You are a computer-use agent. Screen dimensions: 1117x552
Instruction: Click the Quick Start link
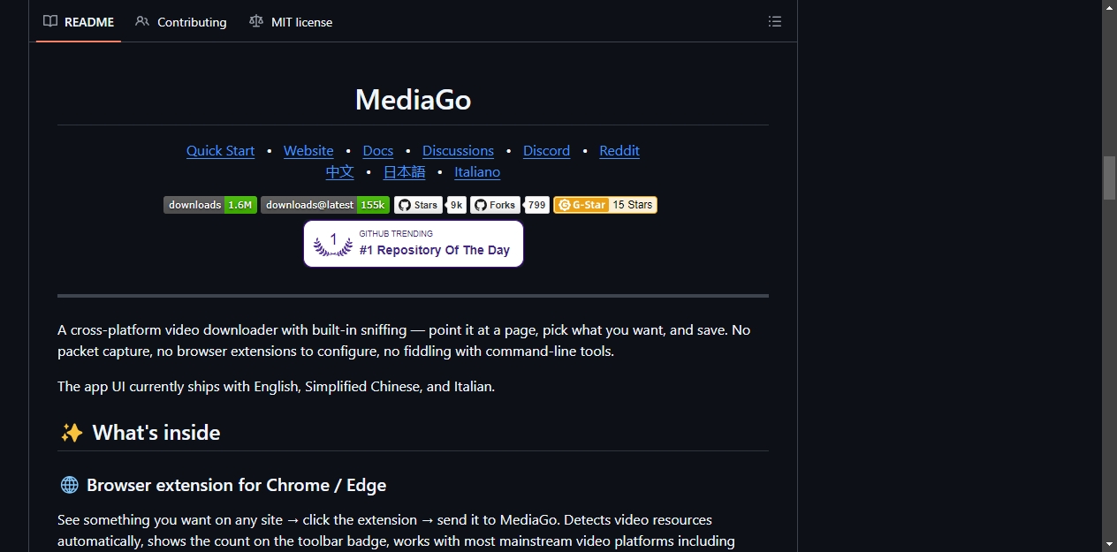tap(220, 150)
